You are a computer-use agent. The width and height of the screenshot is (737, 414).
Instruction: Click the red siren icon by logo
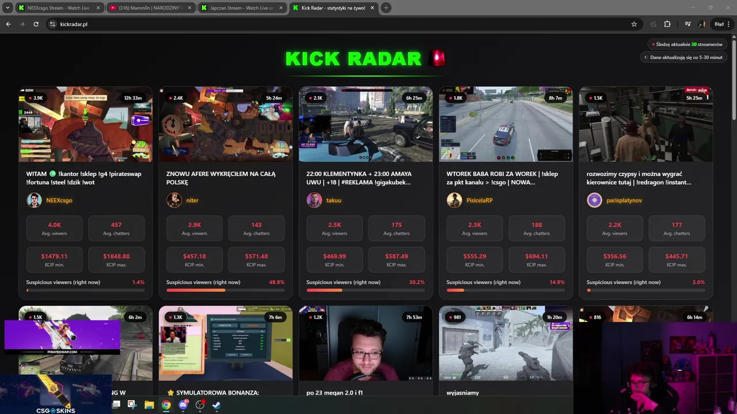tap(438, 58)
